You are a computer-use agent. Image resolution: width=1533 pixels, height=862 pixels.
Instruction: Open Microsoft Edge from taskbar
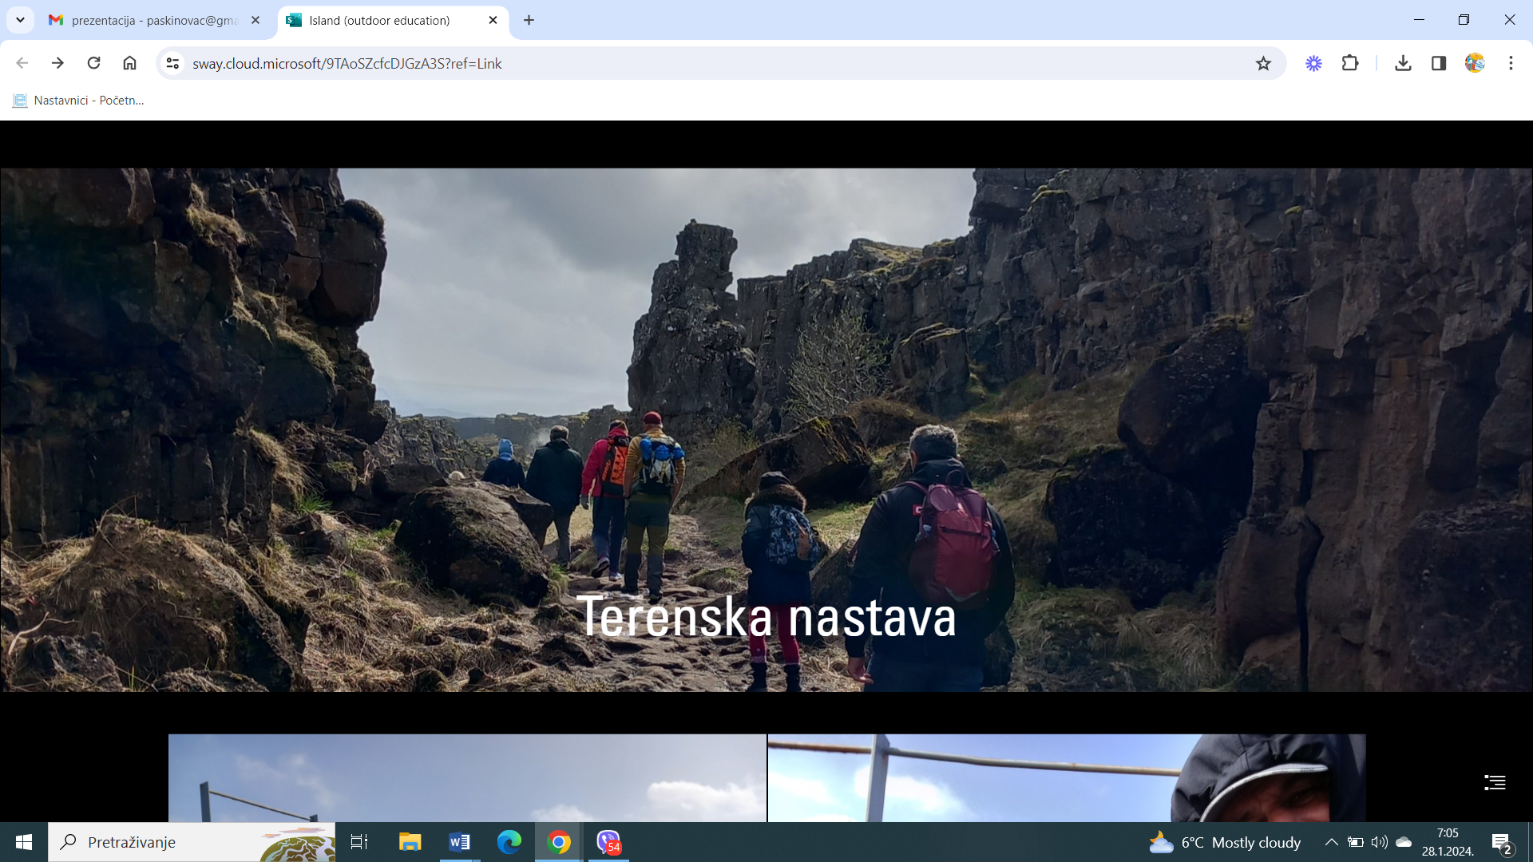(x=509, y=842)
